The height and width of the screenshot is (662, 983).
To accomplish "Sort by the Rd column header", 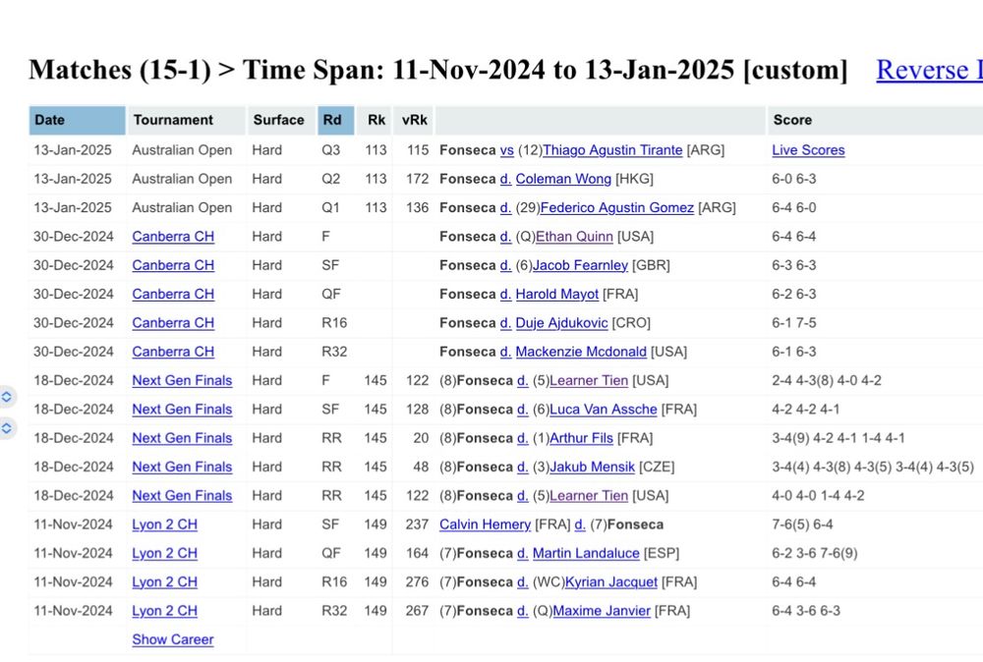I will tap(335, 120).
